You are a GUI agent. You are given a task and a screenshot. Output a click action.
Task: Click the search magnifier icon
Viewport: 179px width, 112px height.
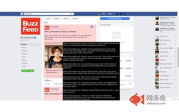[71, 14]
